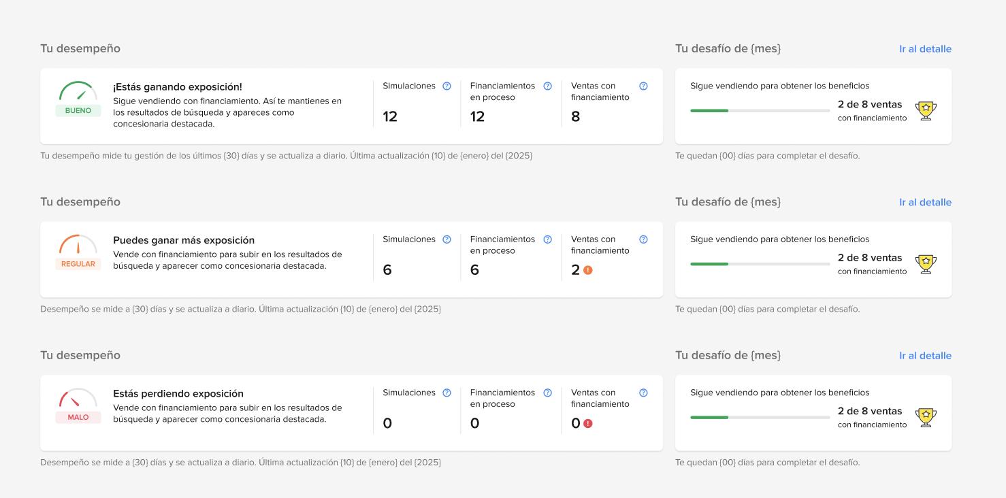Open the third 'Ir al detalle' link
Screen dimensions: 1006x498
[x=925, y=356]
